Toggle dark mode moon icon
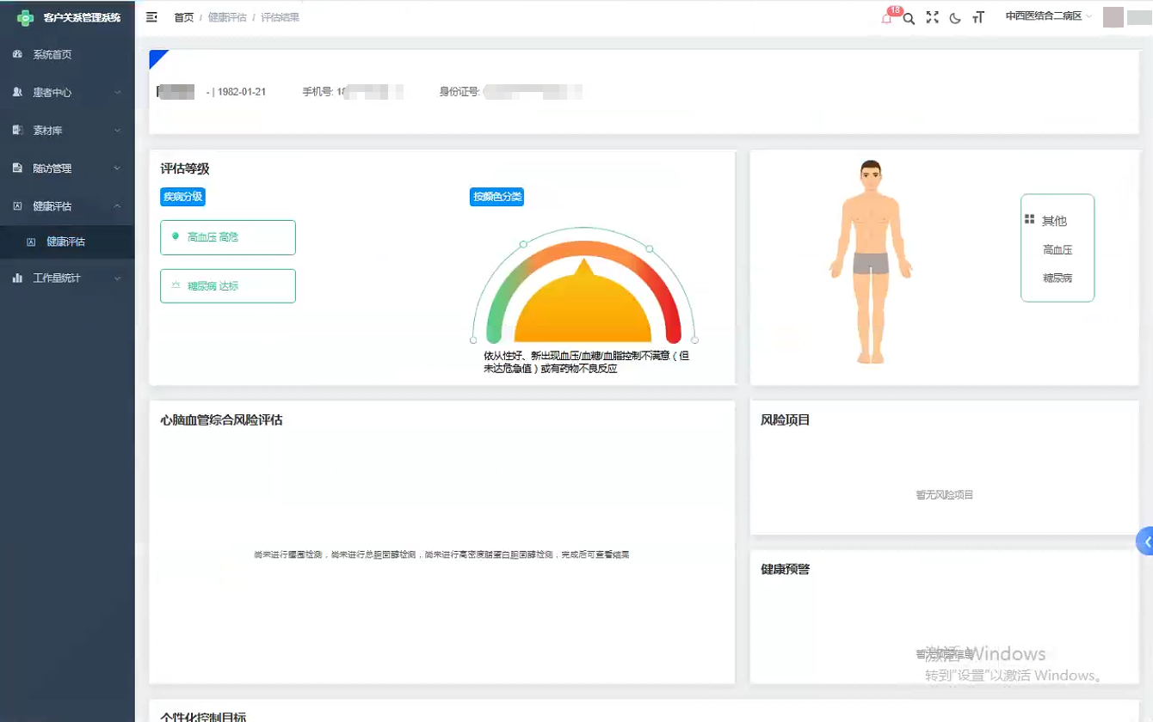Screen dimensions: 1153x722 tap(955, 18)
